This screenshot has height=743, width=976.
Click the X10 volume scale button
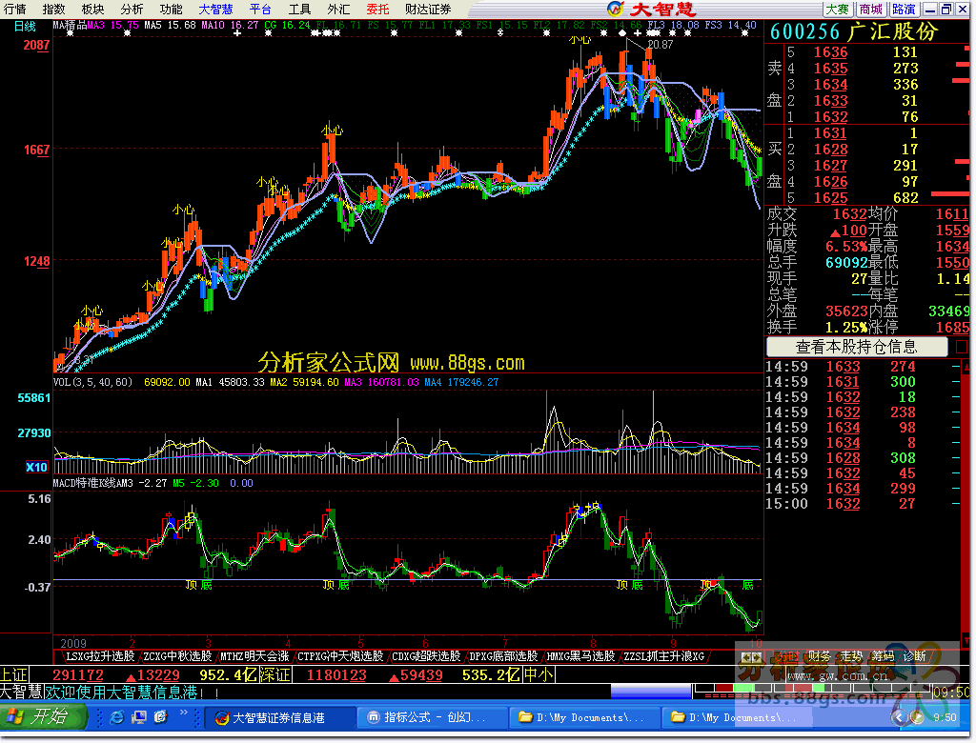[36, 467]
